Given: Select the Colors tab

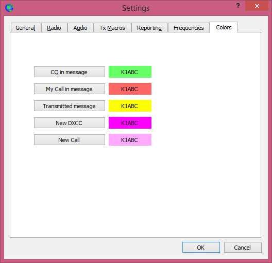Looking at the screenshot, I should (x=224, y=27).
